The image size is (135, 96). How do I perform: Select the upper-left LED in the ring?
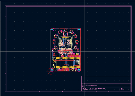coord(60,32)
